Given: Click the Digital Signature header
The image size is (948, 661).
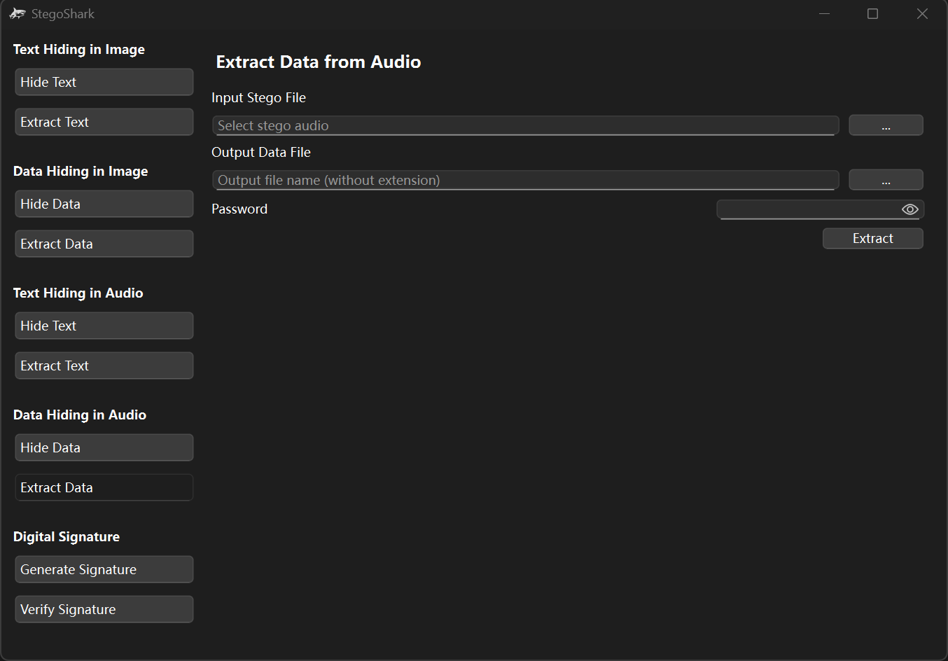Looking at the screenshot, I should [67, 536].
